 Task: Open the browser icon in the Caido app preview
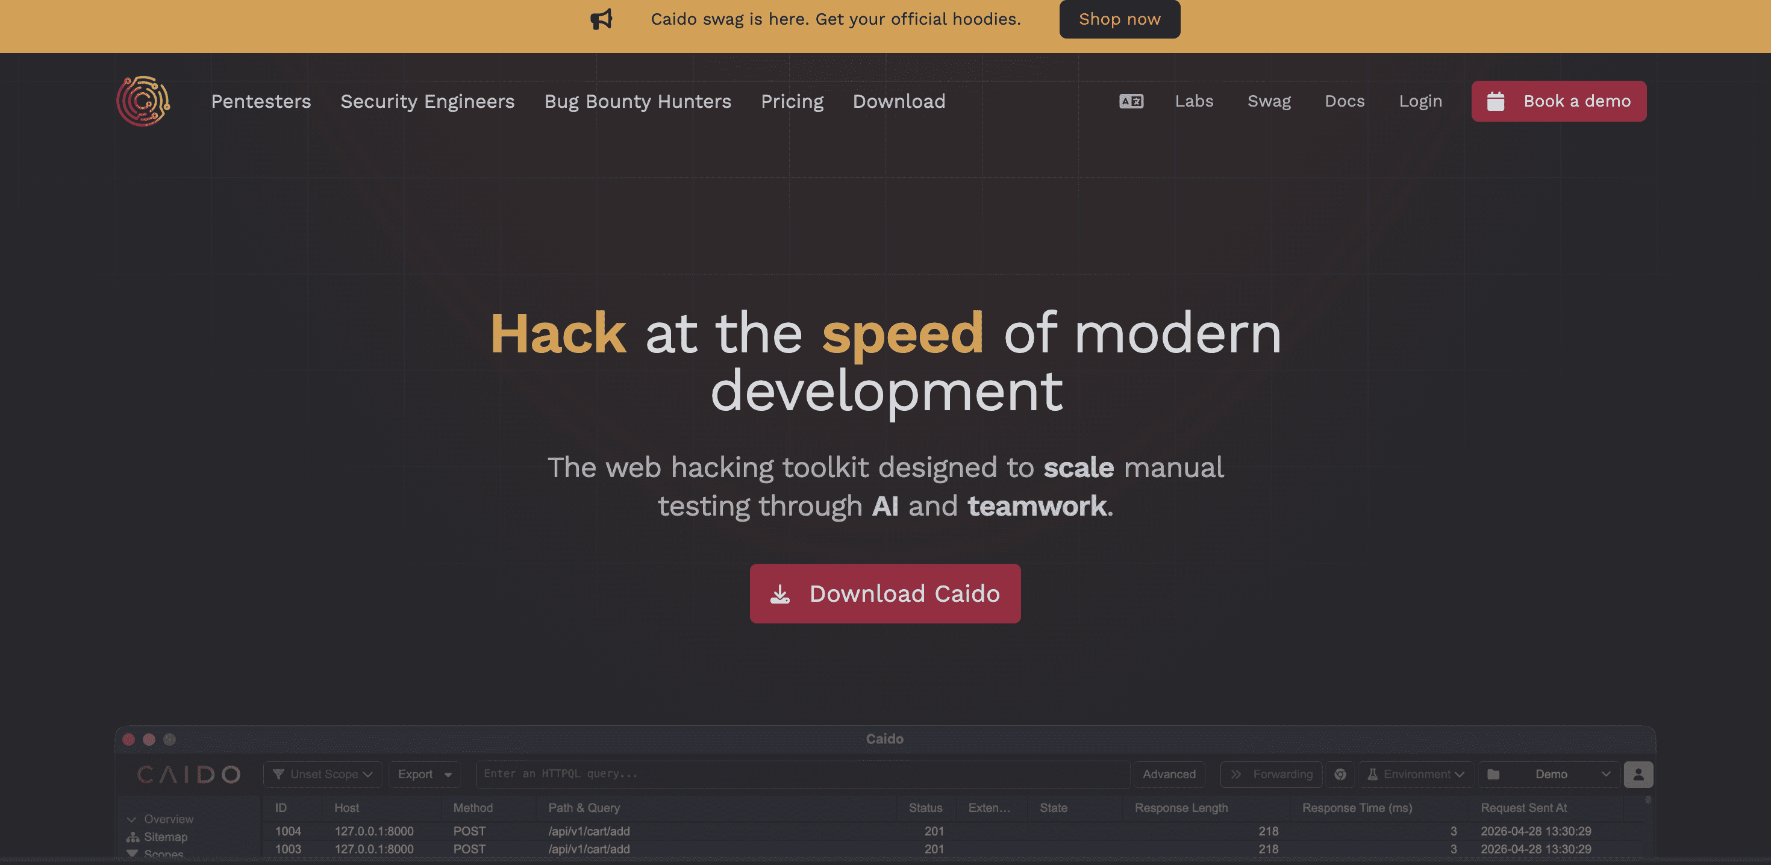[x=1340, y=774]
